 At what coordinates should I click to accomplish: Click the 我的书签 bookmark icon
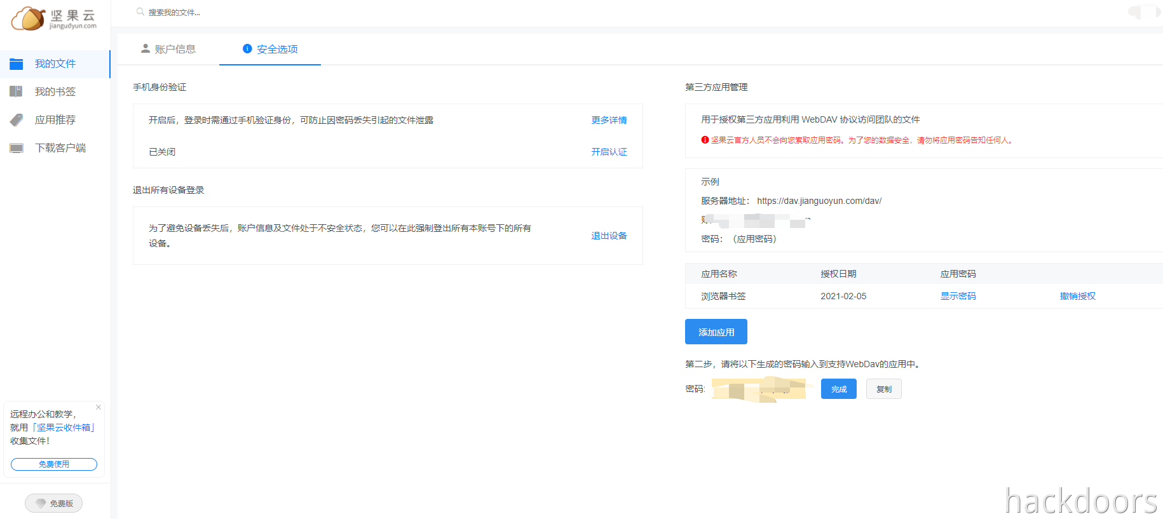click(x=17, y=91)
